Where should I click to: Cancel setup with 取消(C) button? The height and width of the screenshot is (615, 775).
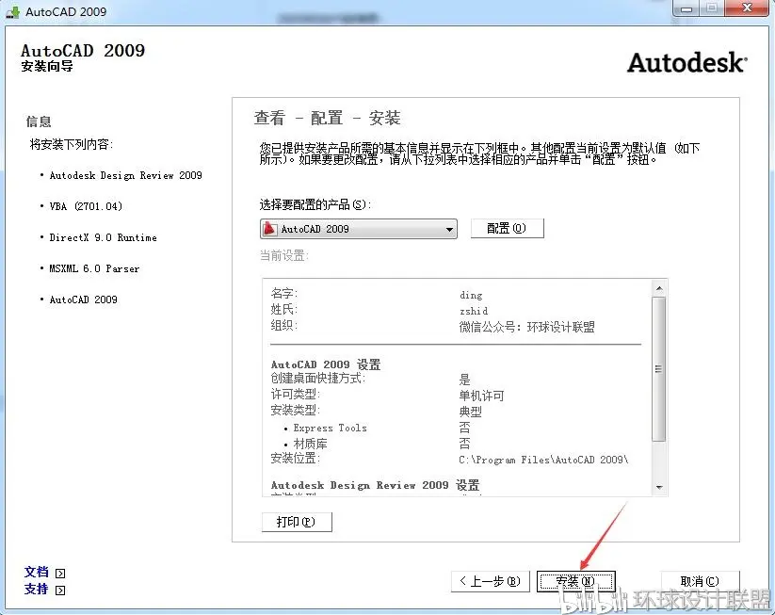[x=700, y=581]
